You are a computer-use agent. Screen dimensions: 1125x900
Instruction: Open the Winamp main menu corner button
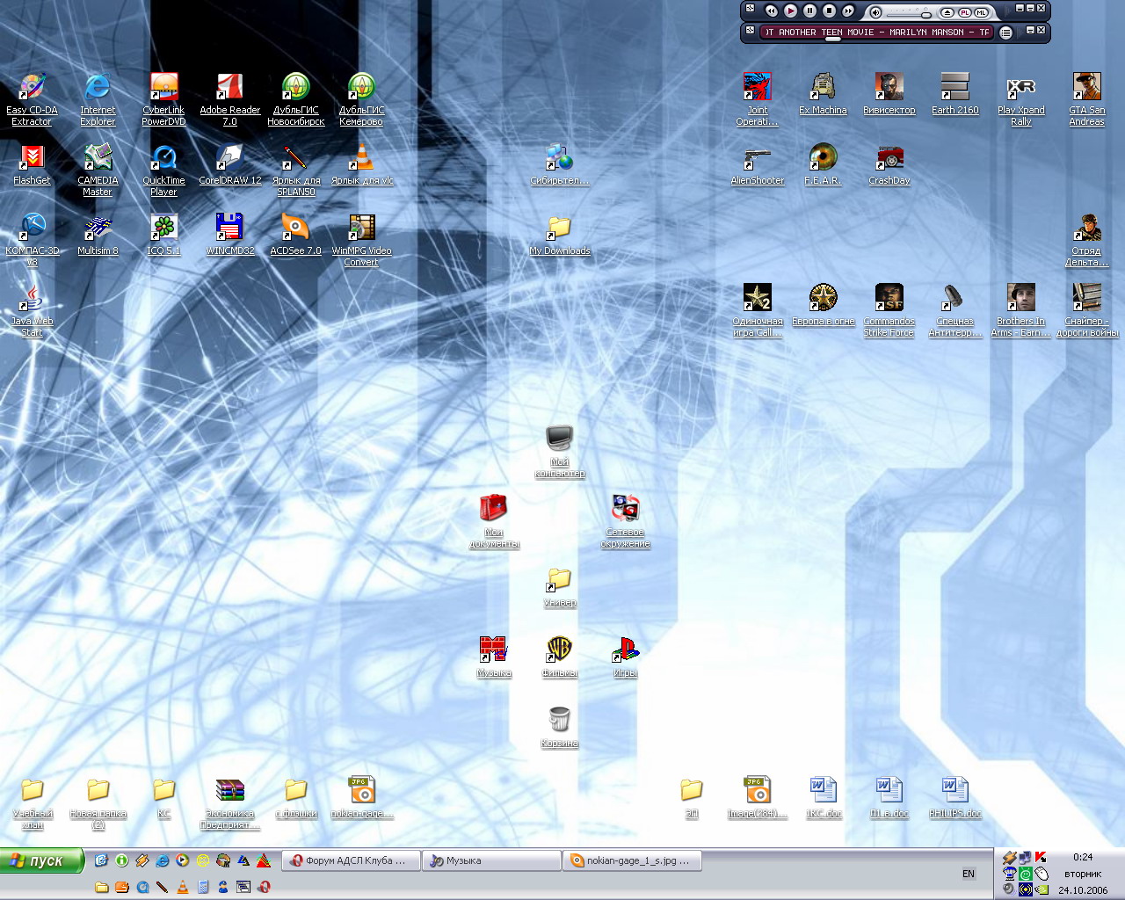pyautogui.click(x=750, y=9)
